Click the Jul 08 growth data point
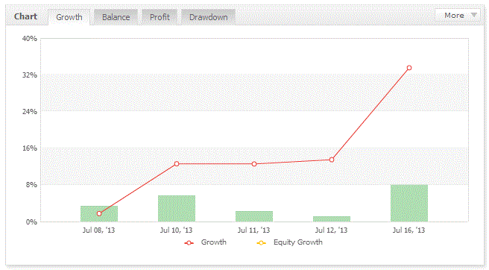 pyautogui.click(x=99, y=214)
